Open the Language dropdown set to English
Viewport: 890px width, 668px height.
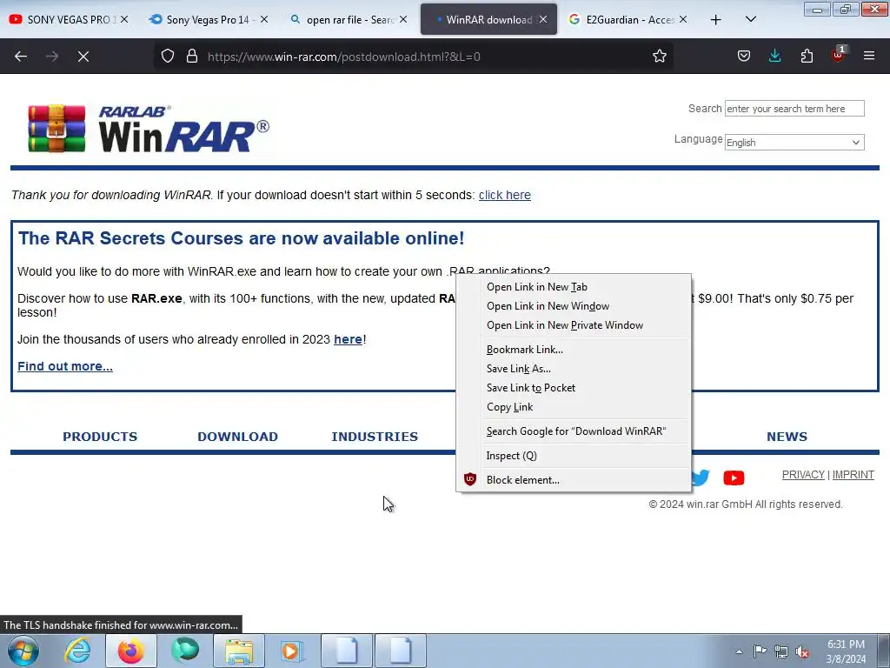[794, 143]
